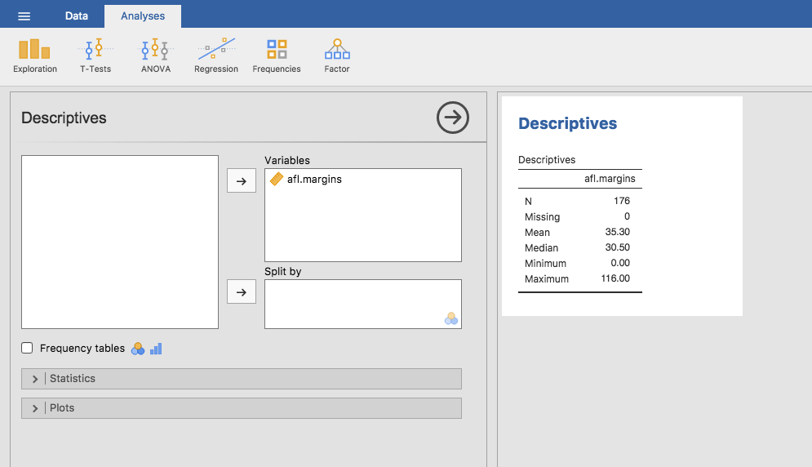The height and width of the screenshot is (467, 812).
Task: Click nominal icon next to Frequency tables
Action: (x=138, y=349)
